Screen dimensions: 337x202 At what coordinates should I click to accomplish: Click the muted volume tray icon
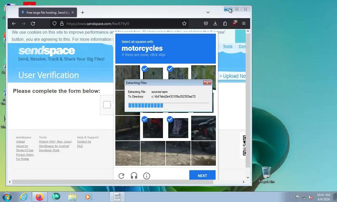(310, 197)
